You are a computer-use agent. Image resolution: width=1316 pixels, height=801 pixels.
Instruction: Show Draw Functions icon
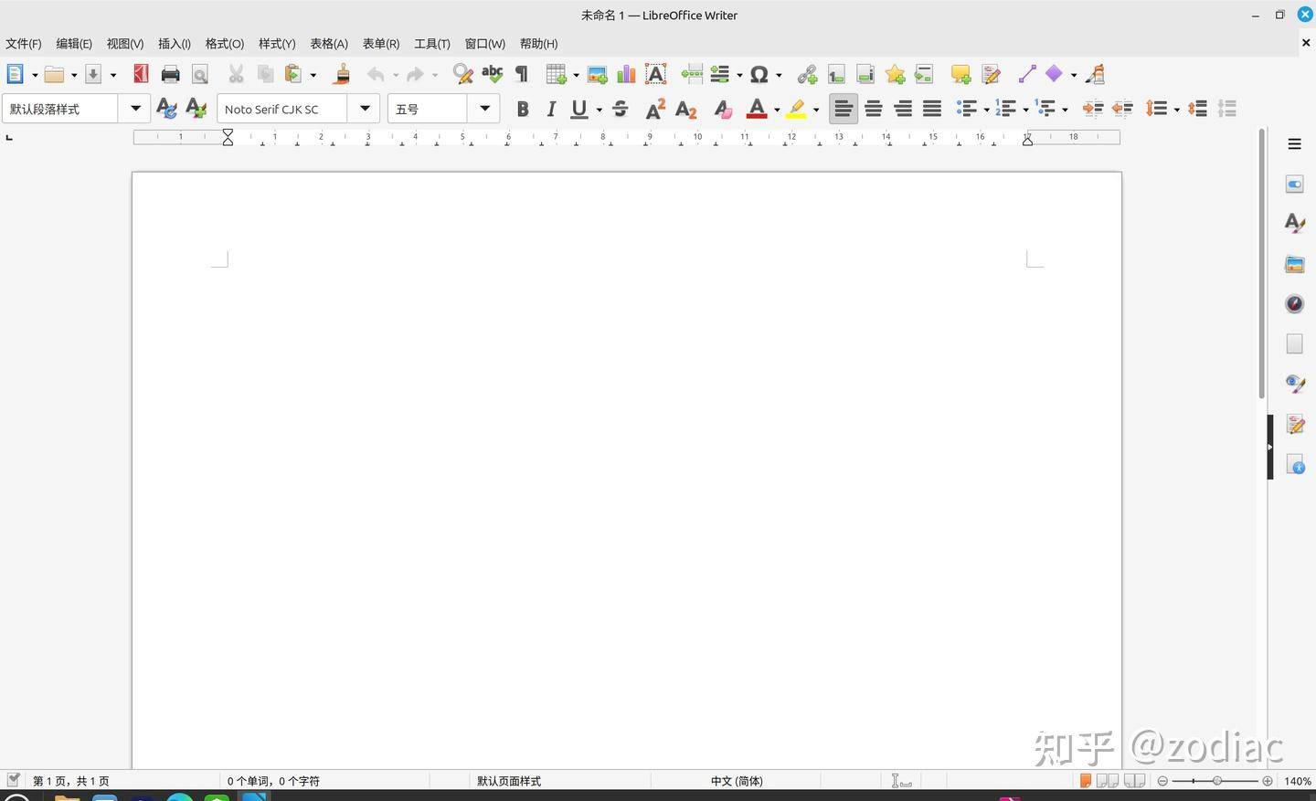[x=1095, y=74]
